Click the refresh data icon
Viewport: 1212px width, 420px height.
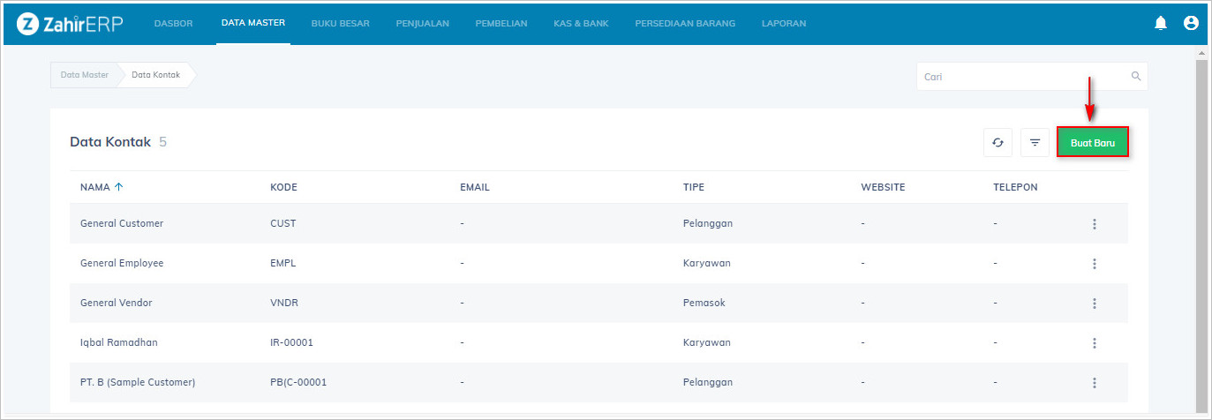click(997, 142)
